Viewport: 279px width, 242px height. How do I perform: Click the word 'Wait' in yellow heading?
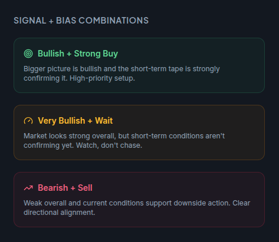click(x=104, y=121)
